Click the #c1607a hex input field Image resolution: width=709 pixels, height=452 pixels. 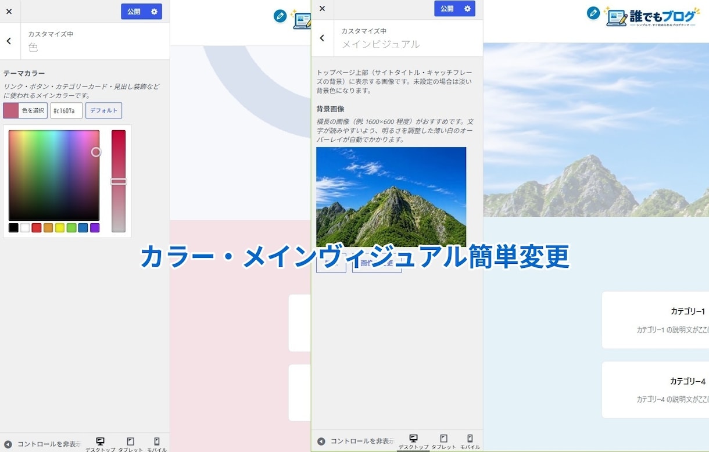coord(66,110)
